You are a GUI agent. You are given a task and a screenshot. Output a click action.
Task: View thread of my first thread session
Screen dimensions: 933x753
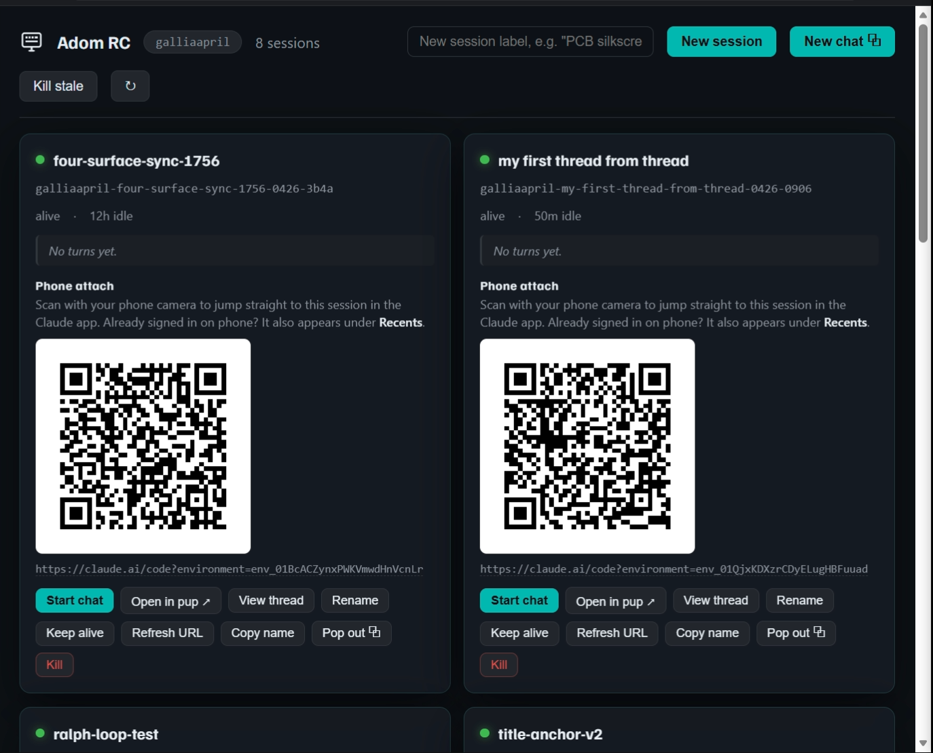pos(716,600)
